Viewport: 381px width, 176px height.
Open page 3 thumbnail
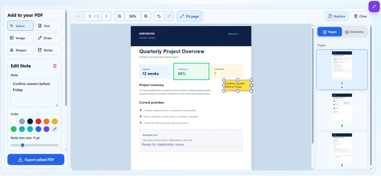(342, 150)
